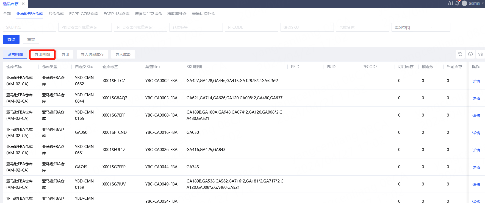
Task: Click the table refresh icon
Action: (460, 54)
